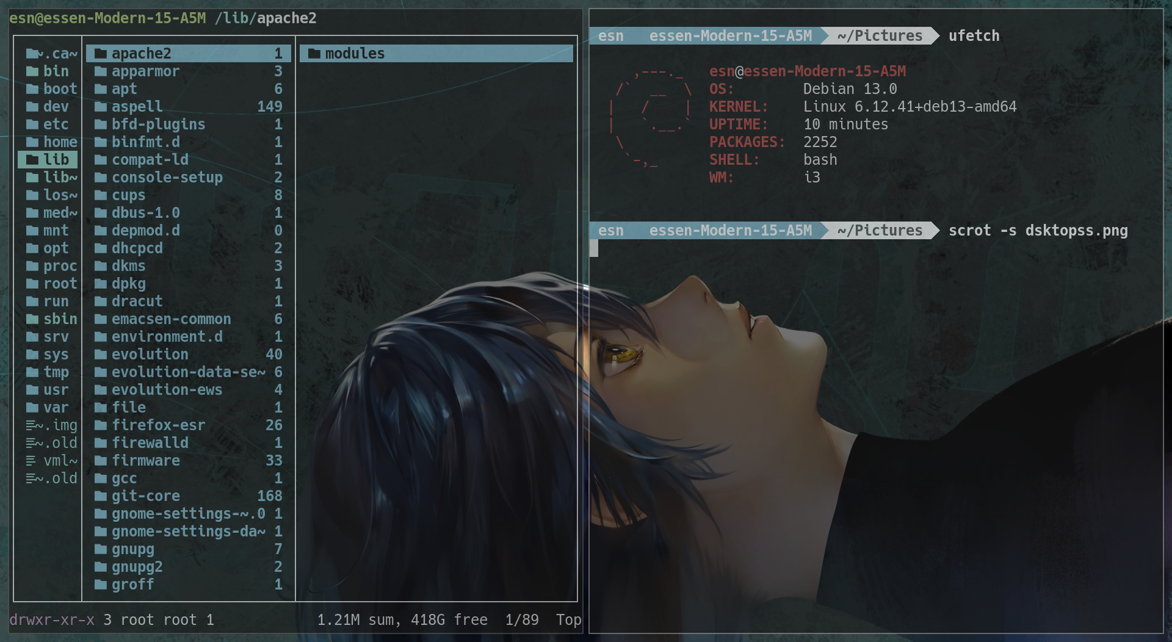
Task: Select the dpkg directory
Action: coord(189,284)
